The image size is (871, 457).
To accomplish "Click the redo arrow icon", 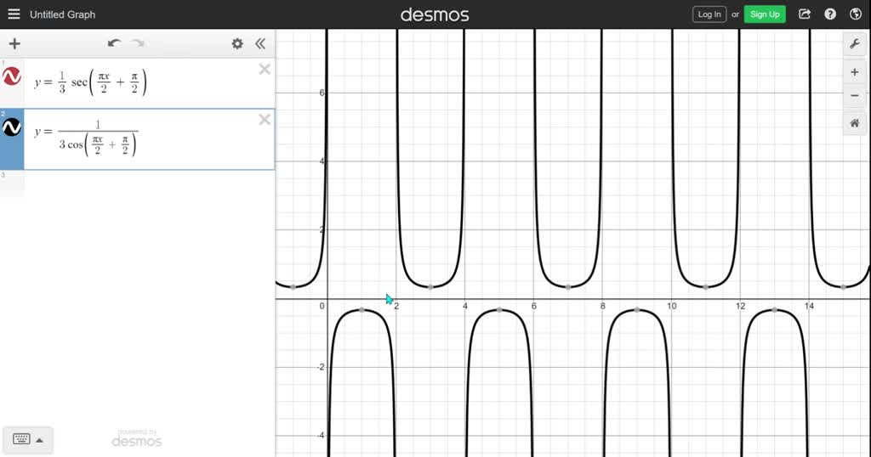I will [x=138, y=43].
